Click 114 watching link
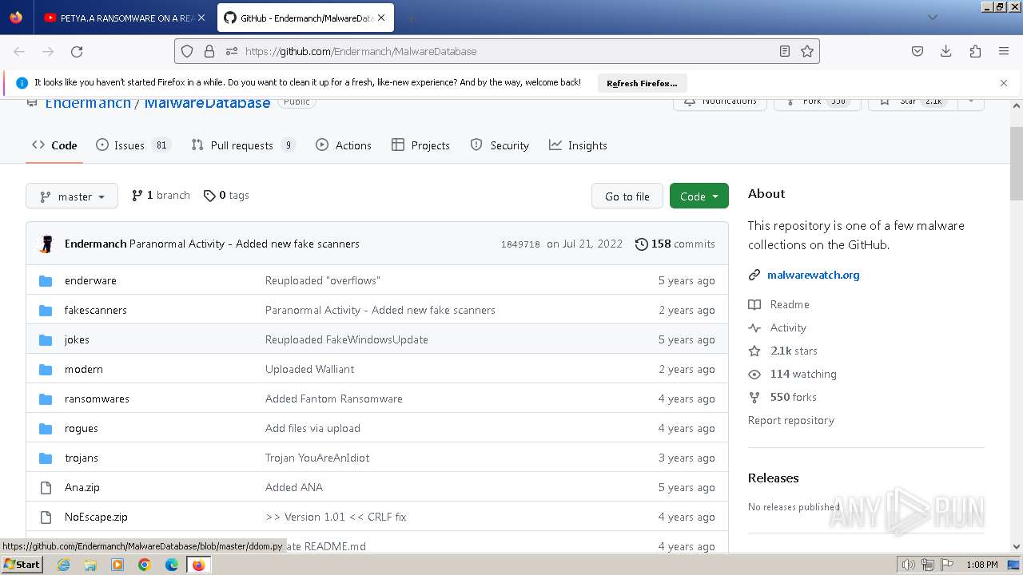1023x575 pixels. coord(793,374)
